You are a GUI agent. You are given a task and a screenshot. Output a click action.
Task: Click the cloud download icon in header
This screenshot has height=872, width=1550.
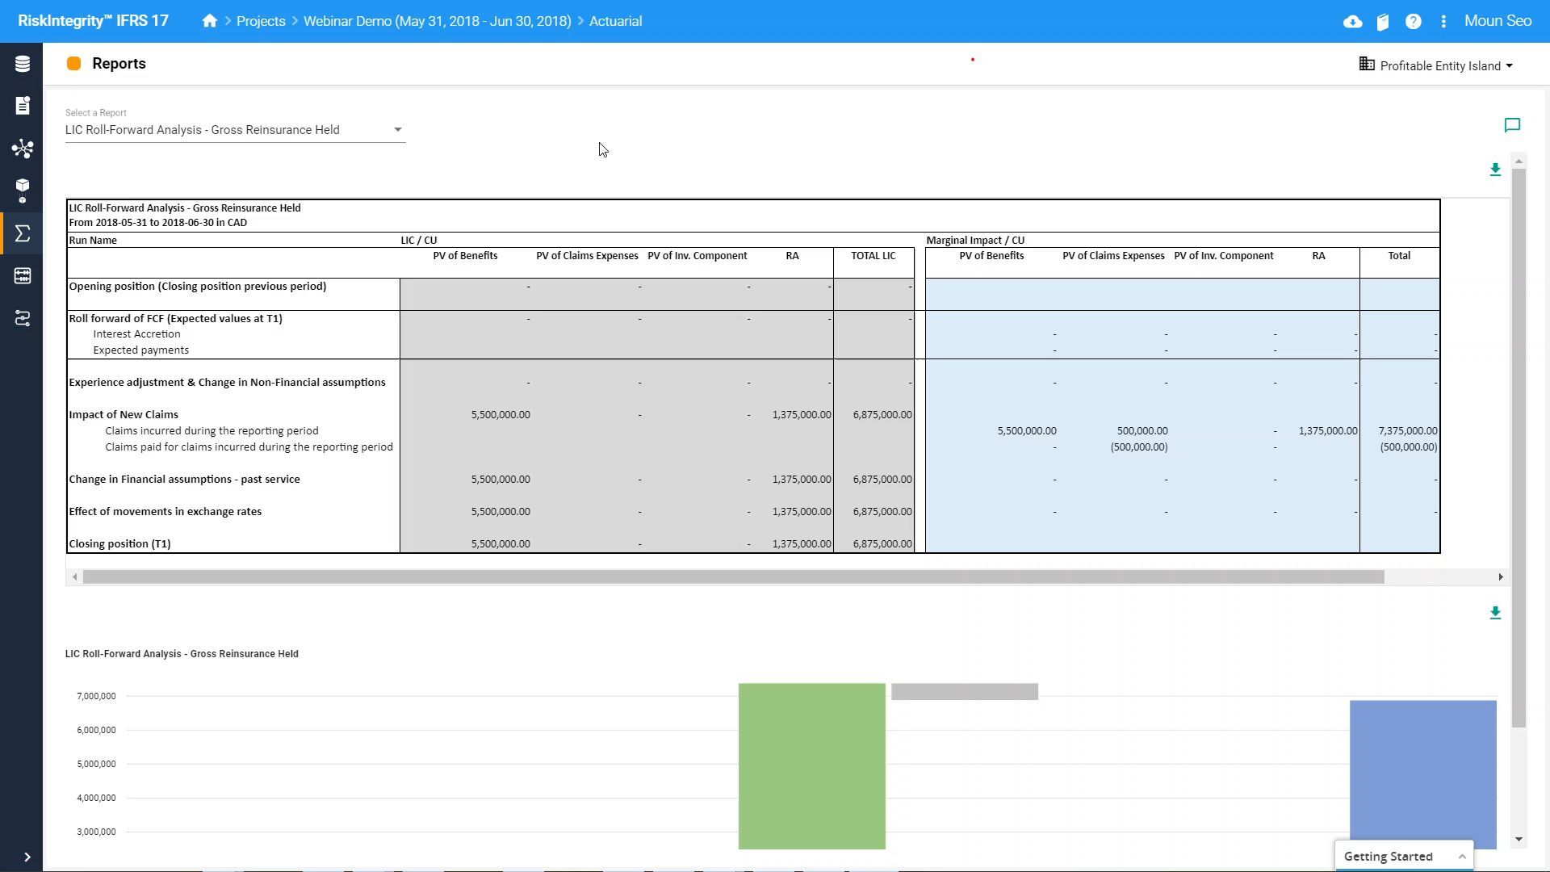1352,22
